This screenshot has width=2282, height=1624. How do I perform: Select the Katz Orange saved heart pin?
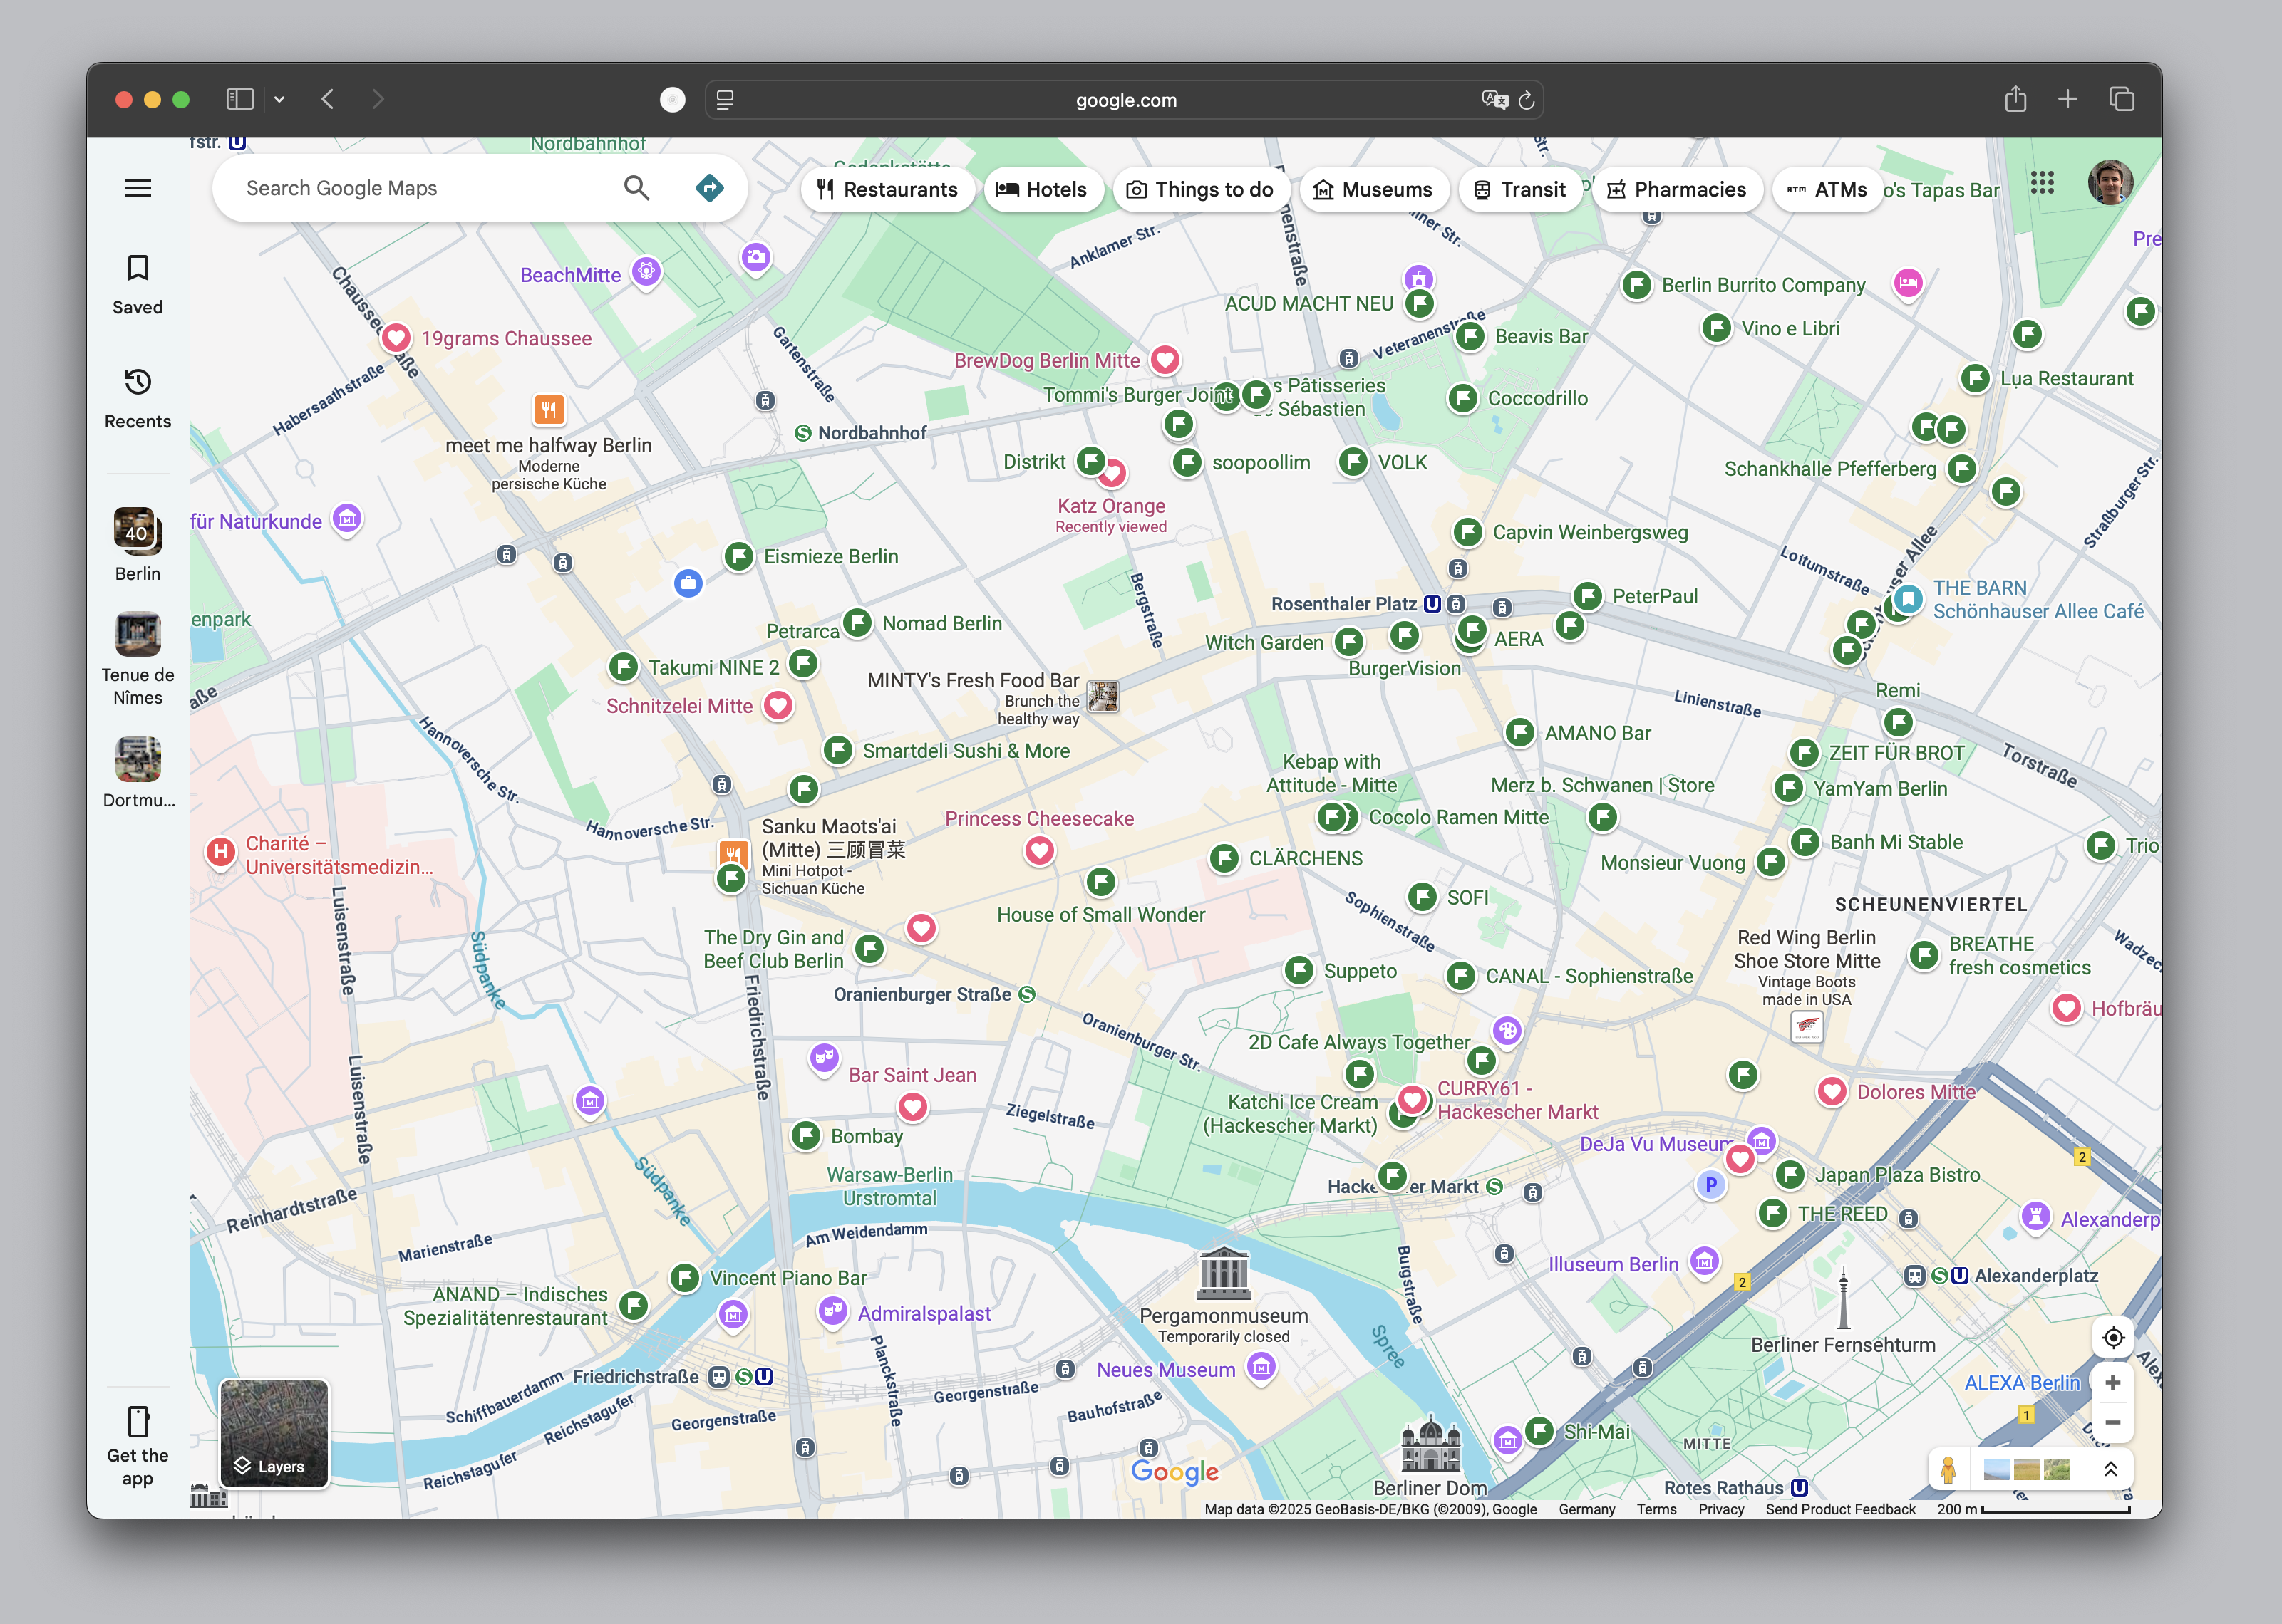(x=1112, y=474)
